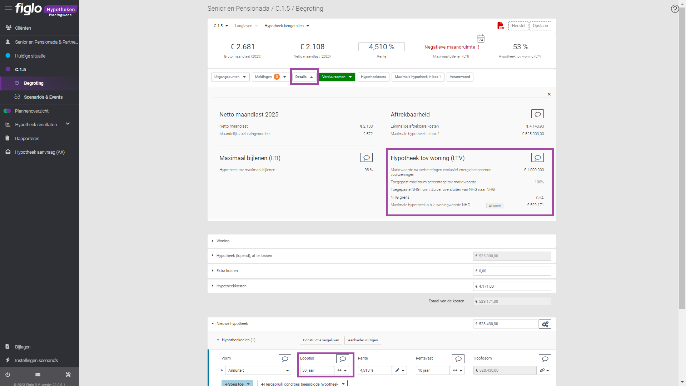Open the Rentevast arrows dropdown

(457, 371)
